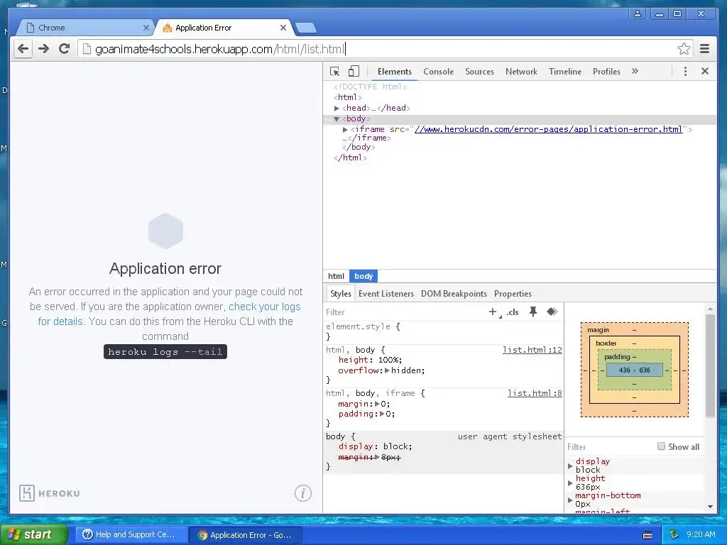Image resolution: width=727 pixels, height=545 pixels.
Task: Open the Chrome hamburger menu
Action: click(x=705, y=49)
